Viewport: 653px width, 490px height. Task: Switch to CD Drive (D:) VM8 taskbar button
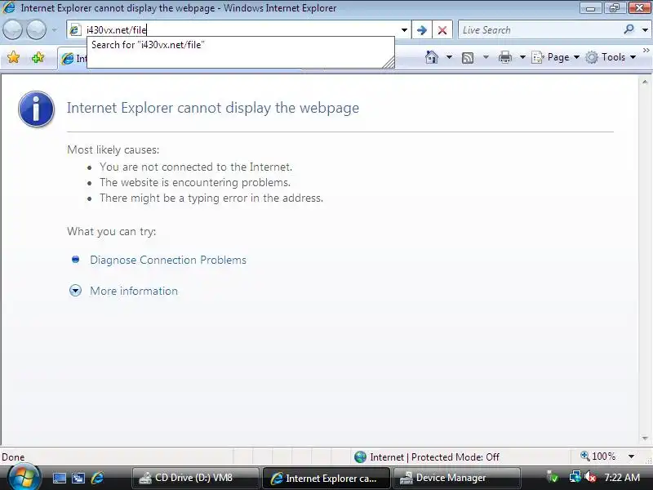coord(195,478)
